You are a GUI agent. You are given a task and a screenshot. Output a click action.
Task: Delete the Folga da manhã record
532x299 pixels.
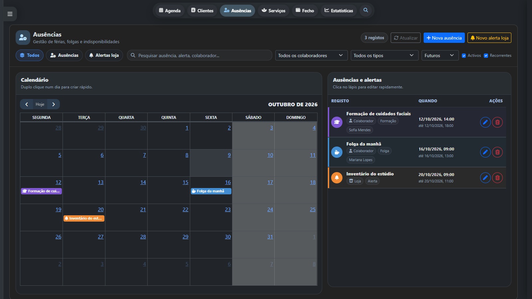point(497,152)
